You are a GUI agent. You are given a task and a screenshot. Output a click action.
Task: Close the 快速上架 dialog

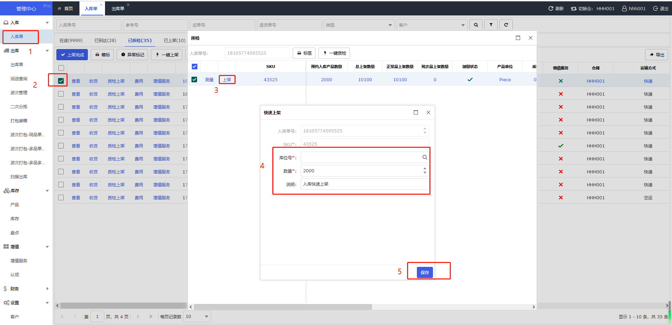[428, 112]
